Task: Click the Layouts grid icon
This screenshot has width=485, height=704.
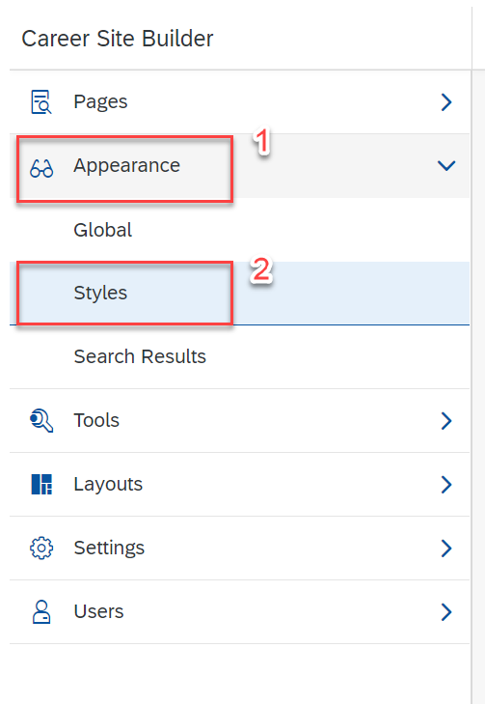Action: pyautogui.click(x=41, y=485)
